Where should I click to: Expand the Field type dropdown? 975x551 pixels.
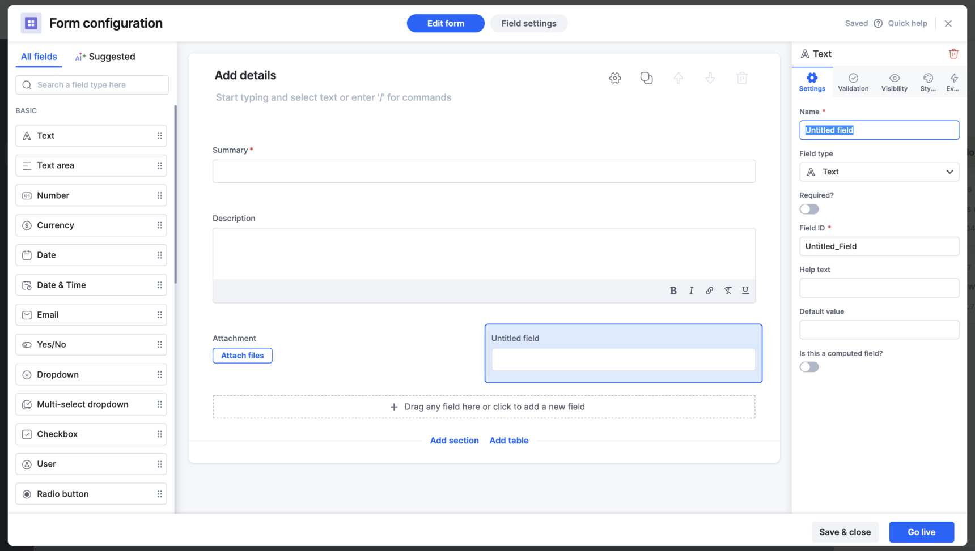[x=879, y=172]
